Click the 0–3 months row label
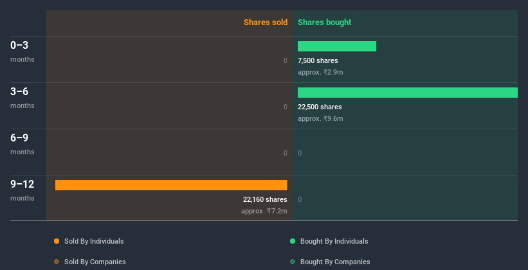The image size is (528, 270). click(x=23, y=51)
